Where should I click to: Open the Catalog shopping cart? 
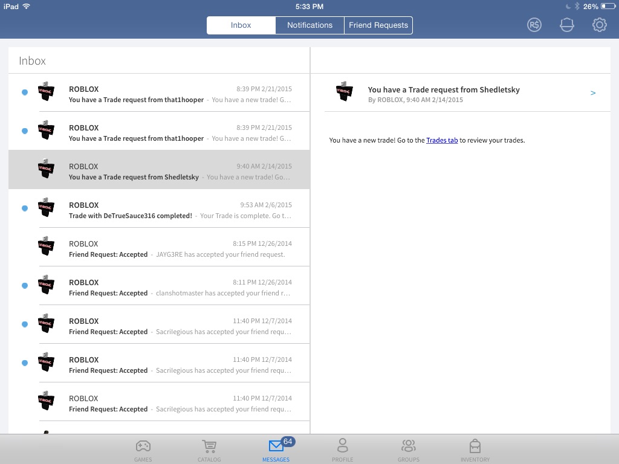(209, 450)
